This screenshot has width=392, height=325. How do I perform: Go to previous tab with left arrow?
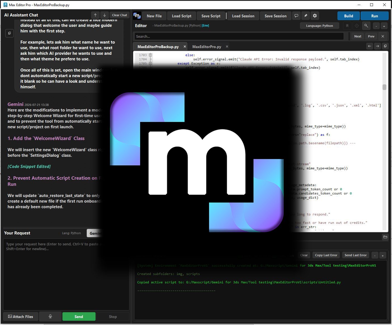tap(370, 46)
